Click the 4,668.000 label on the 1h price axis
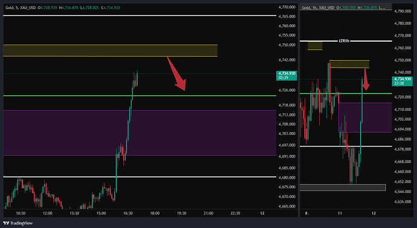The height and width of the screenshot is (228, 417). pyautogui.click(x=403, y=162)
